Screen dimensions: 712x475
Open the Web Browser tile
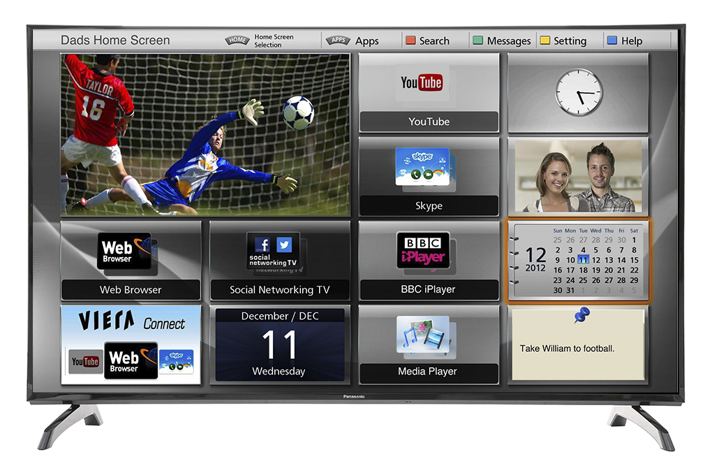pyautogui.click(x=131, y=261)
